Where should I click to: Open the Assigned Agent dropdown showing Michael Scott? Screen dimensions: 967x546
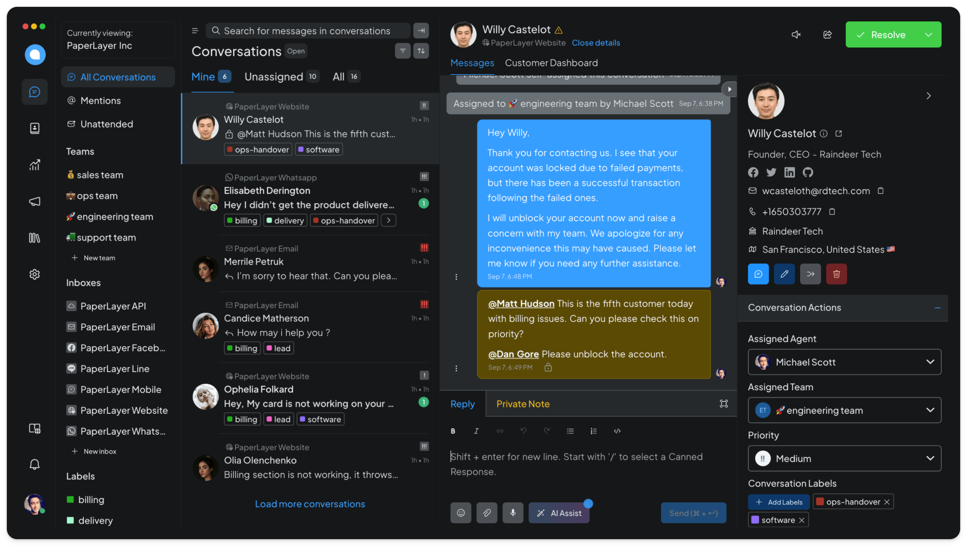point(844,362)
